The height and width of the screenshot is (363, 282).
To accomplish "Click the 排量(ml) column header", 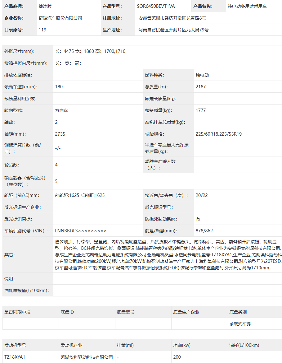I will pyautogui.click(x=125, y=345).
